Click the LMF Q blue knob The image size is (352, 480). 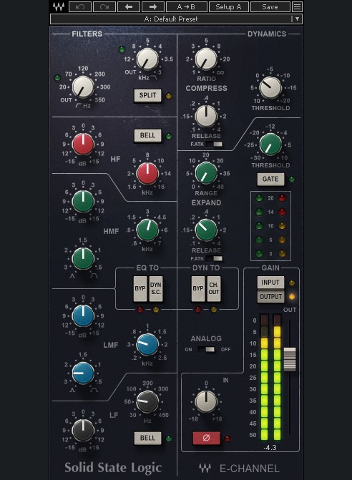(x=83, y=373)
